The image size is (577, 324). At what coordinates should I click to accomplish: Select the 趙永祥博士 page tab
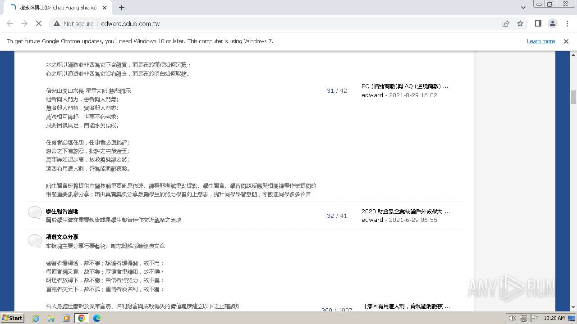tap(58, 8)
